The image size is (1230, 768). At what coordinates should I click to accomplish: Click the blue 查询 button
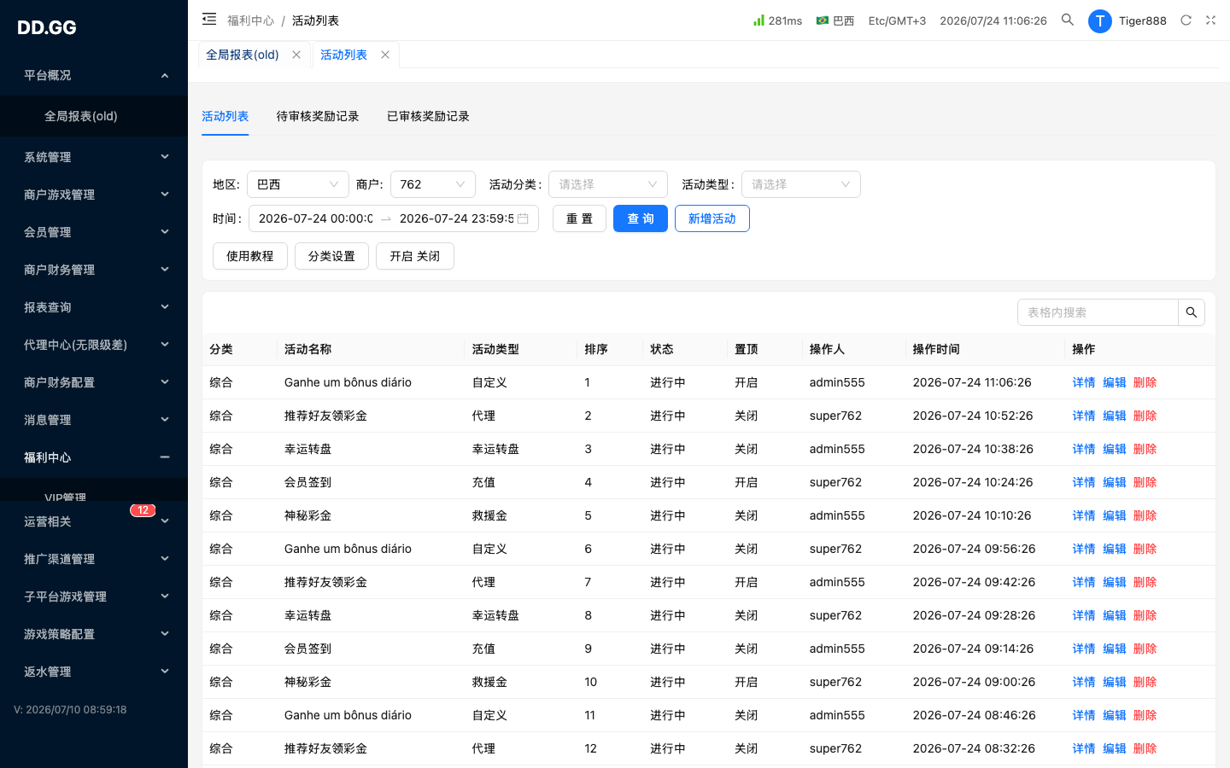[641, 218]
